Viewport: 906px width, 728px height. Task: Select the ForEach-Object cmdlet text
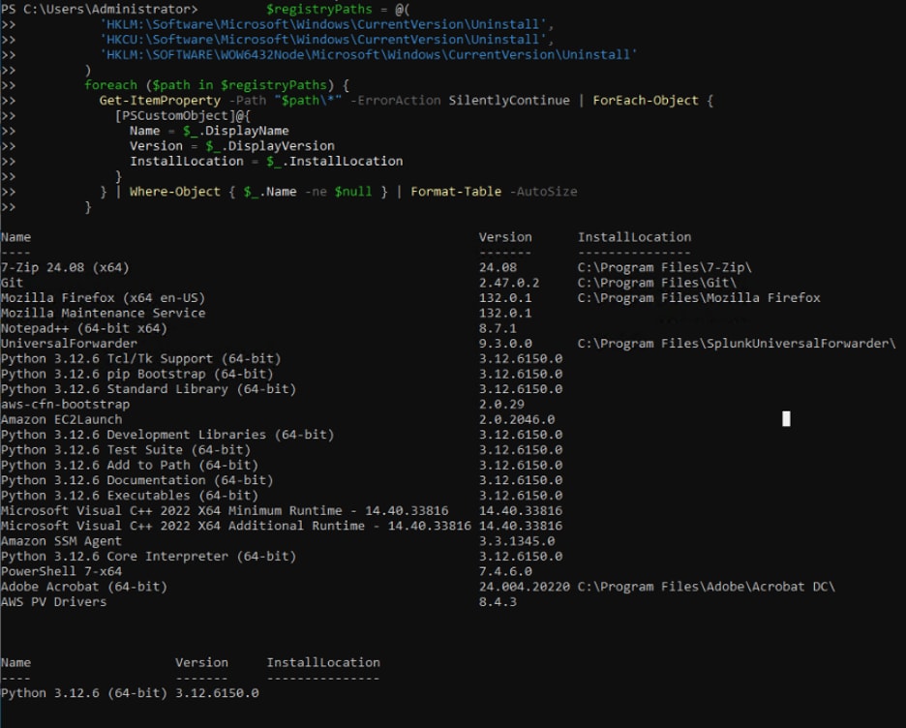click(646, 100)
